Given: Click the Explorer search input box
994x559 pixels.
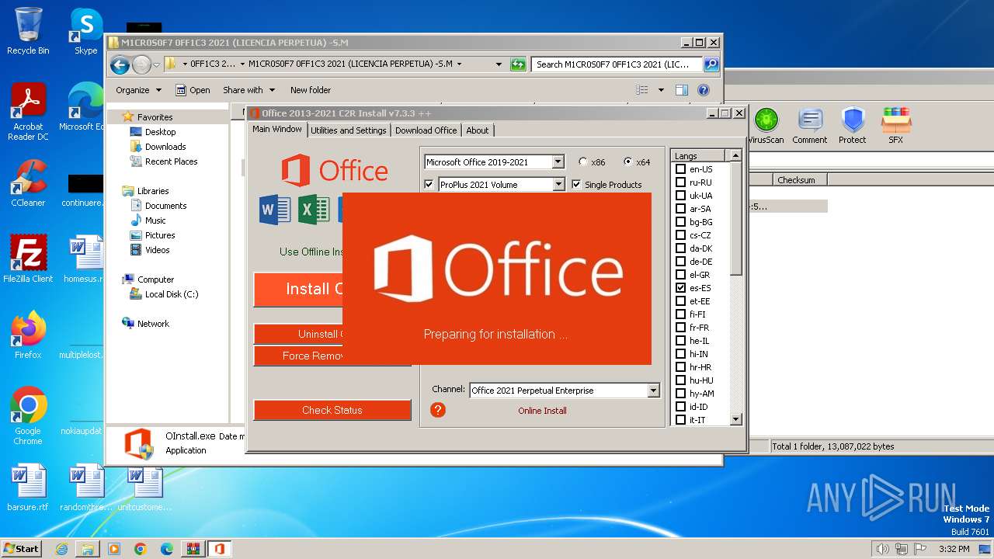Looking at the screenshot, I should [x=617, y=64].
